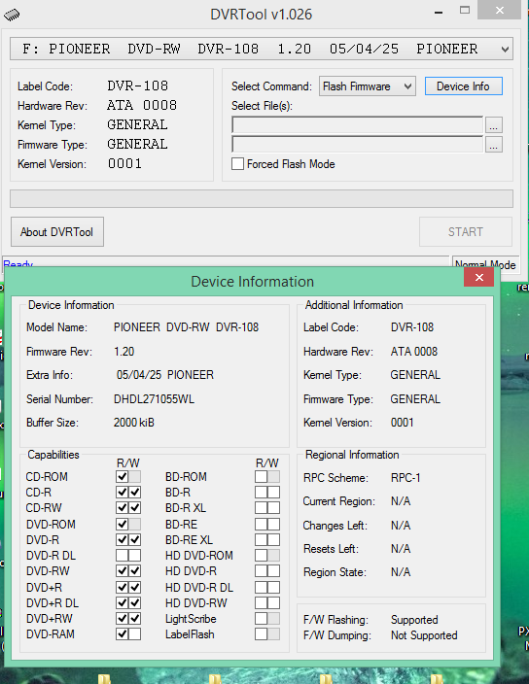Open About DVRTool dialog
Image resolution: width=529 pixels, height=684 pixels.
point(57,231)
